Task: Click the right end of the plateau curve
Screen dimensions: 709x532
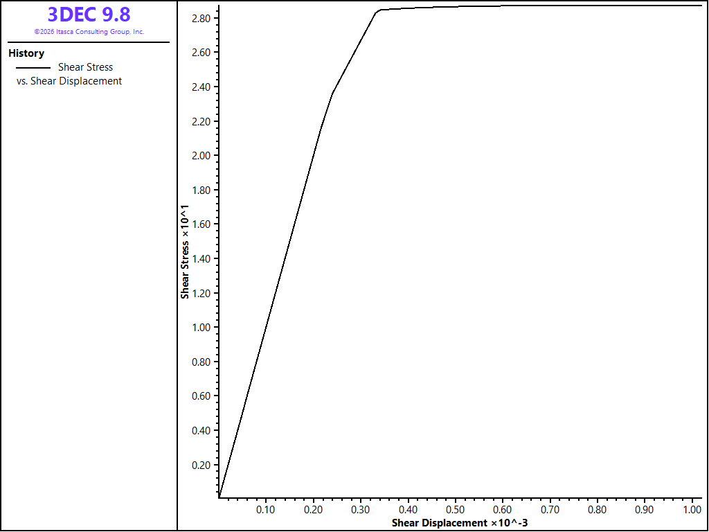Action: click(701, 6)
